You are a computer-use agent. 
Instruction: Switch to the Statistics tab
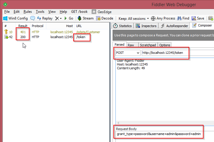(x=122, y=26)
